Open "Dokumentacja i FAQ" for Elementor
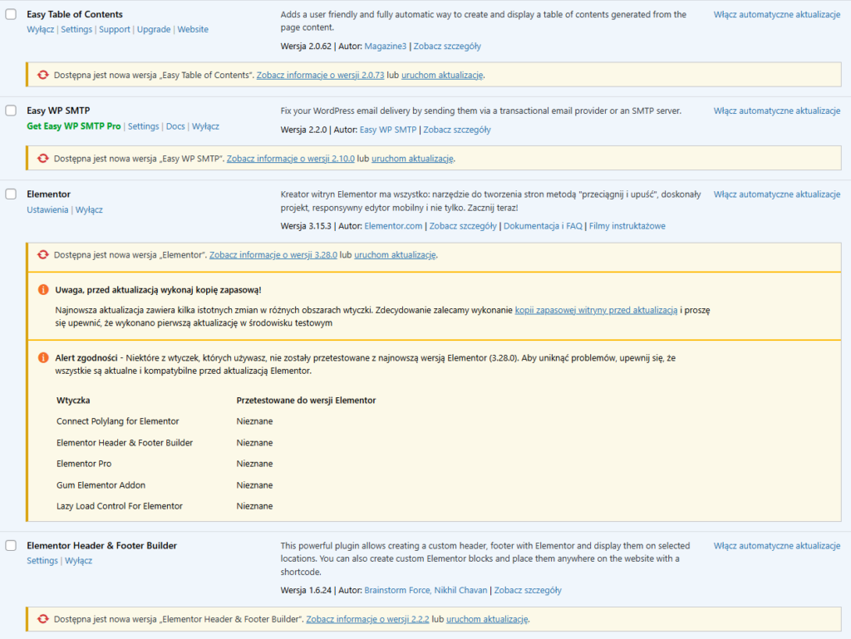Viewport: 851px width, 639px height. tap(543, 225)
